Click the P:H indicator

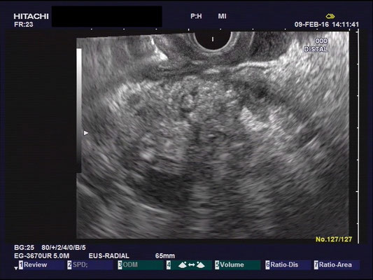[196, 16]
